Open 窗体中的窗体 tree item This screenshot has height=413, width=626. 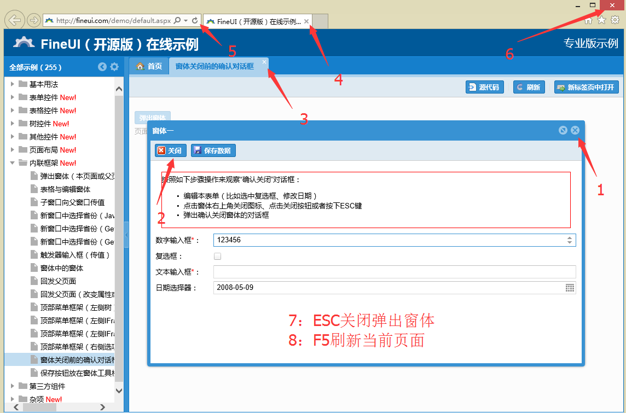pos(61,268)
